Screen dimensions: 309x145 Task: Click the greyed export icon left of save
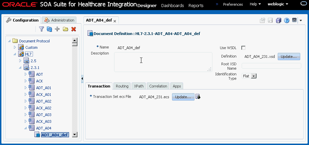pos(262,20)
